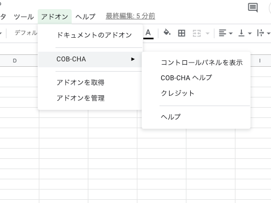Click the text color A icon

(x=148, y=33)
